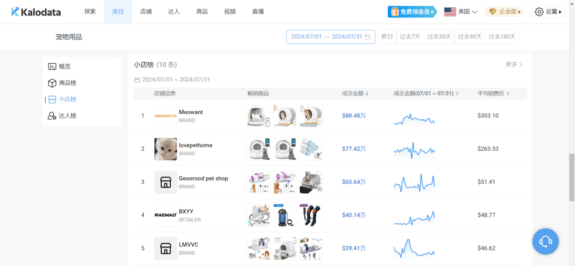The height and width of the screenshot is (266, 575).
Task: Open the customer support headset chat
Action: (x=545, y=242)
